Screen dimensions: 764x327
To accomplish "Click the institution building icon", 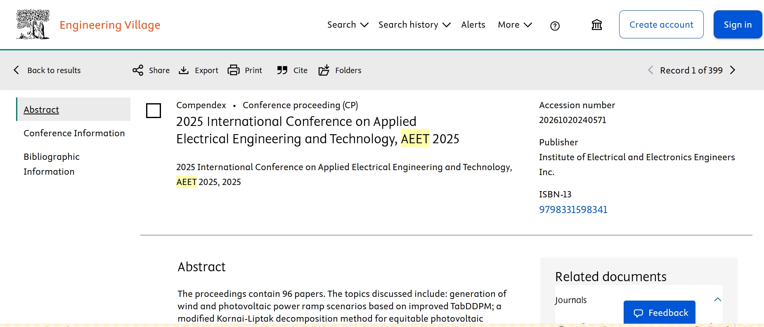I will coord(596,25).
